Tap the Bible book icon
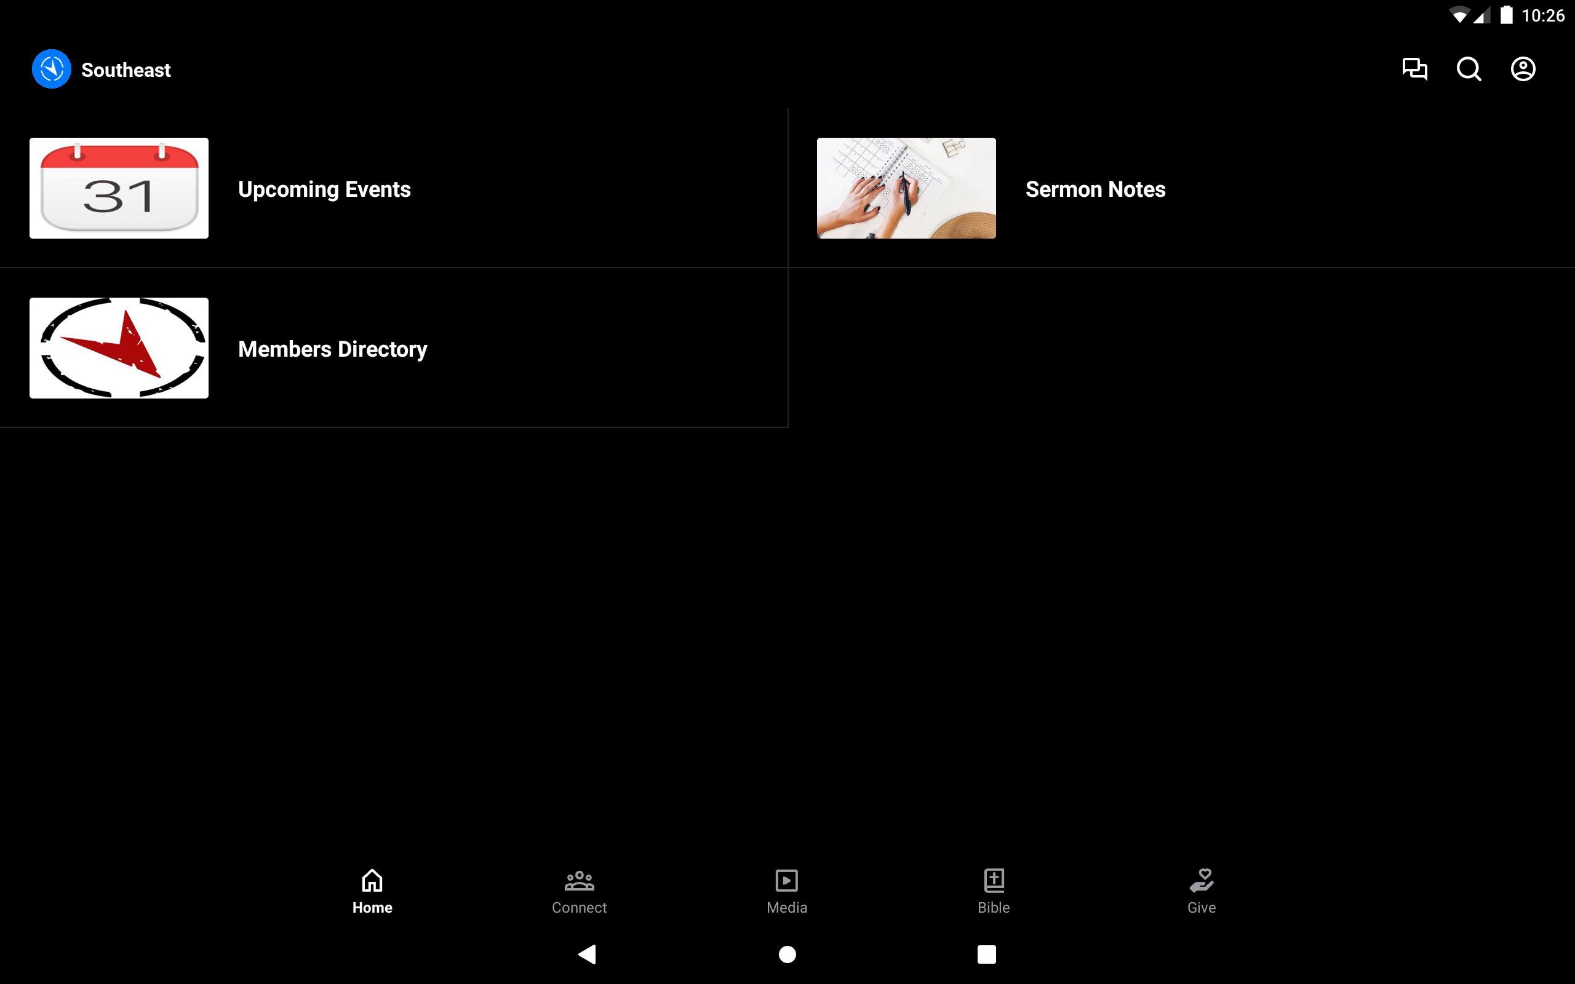Viewport: 1575px width, 984px height. (x=994, y=880)
